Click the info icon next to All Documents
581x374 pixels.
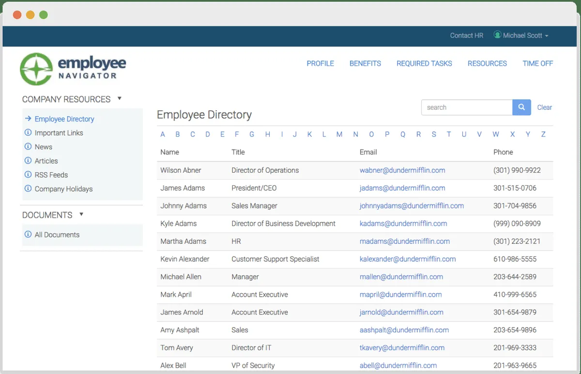[x=28, y=235]
